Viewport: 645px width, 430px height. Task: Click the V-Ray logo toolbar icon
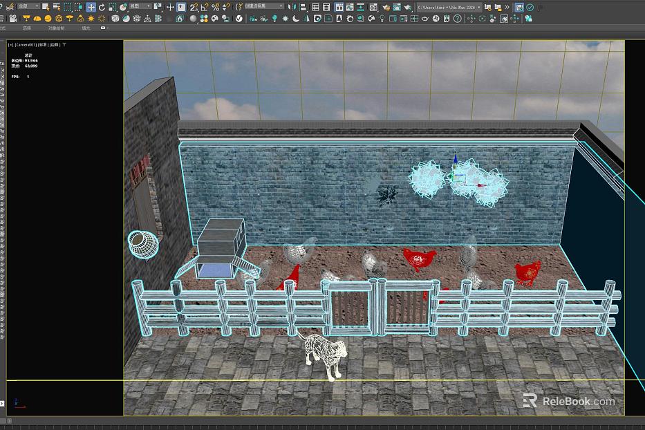(x=239, y=19)
